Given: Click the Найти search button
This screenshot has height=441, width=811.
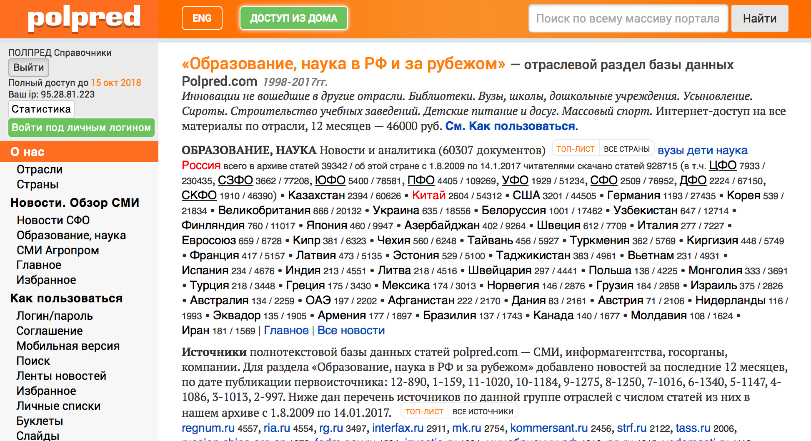Looking at the screenshot, I should click(759, 19).
